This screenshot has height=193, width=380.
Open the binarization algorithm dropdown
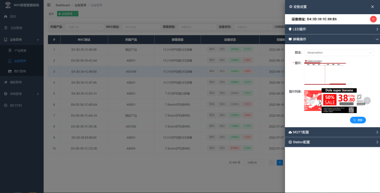[339, 53]
